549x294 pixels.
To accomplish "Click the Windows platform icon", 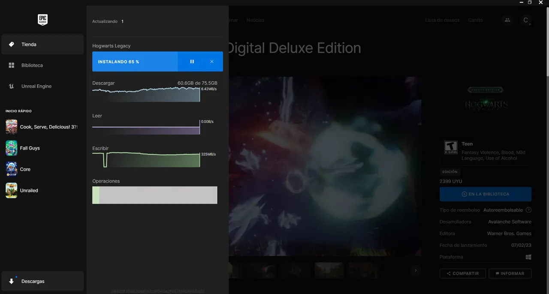I will (x=528, y=257).
